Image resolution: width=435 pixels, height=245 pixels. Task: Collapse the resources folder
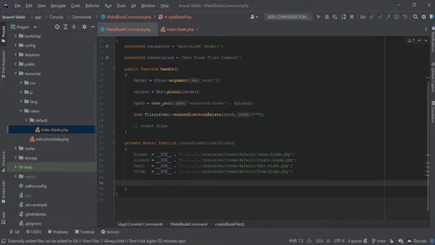[16, 73]
